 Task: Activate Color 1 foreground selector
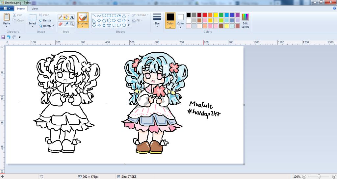(170, 20)
